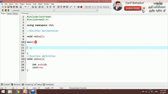Click the Save file toolbar icon
Image resolution: width=168 pixels, height=94 pixels.
8,7
